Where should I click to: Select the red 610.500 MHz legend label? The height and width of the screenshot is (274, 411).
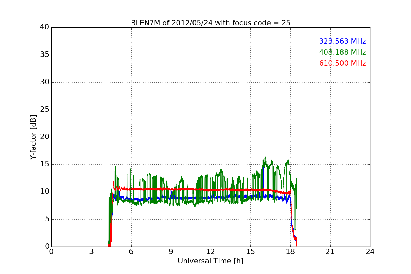[x=342, y=63]
